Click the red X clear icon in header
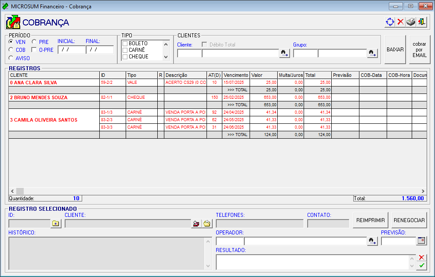The width and height of the screenshot is (435, 277). (x=400, y=22)
